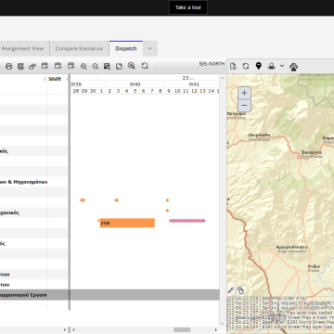Click the document icon in map toolbar

point(233,66)
